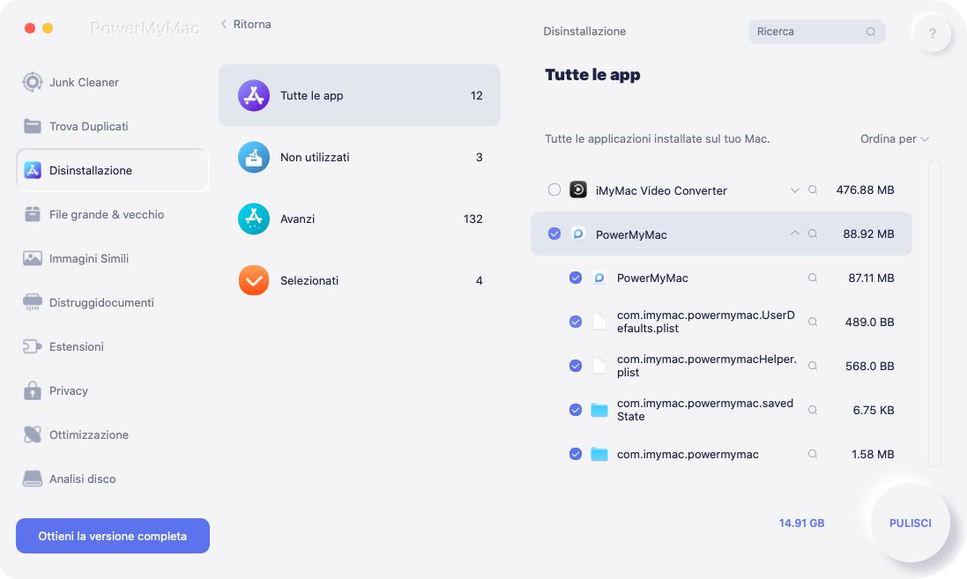The height and width of the screenshot is (579, 967).
Task: Click Ottieni la versione completa button
Action: [113, 536]
